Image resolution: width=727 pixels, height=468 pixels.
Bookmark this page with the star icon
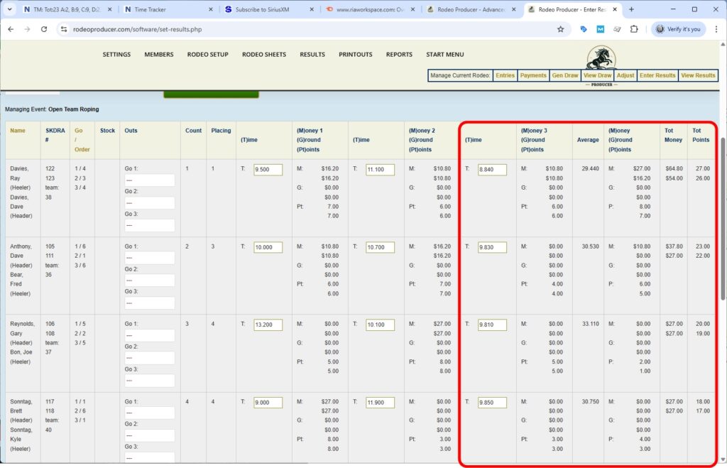tap(560, 30)
